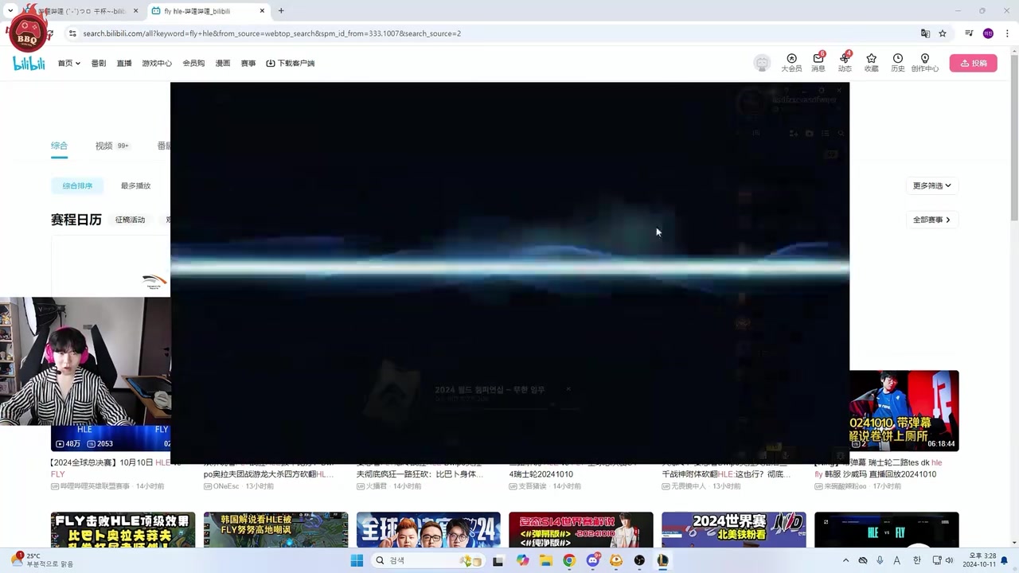Open uploader ONeEsc link
The height and width of the screenshot is (573, 1019).
222,485
